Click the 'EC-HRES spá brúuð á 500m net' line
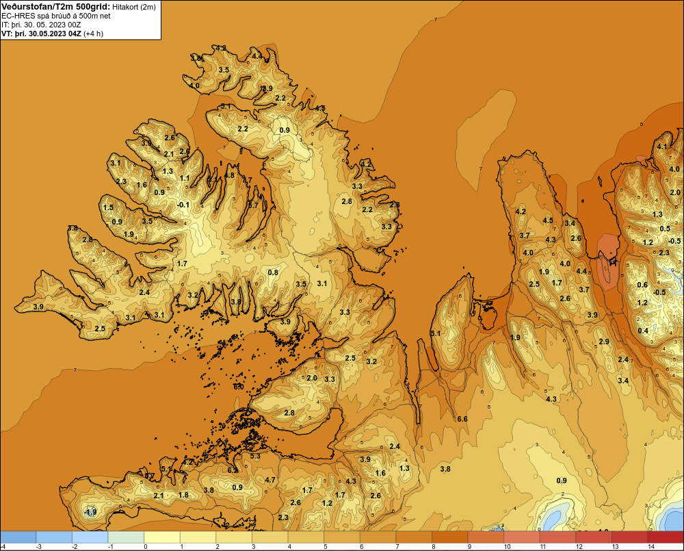This screenshot has height=551, width=684. tap(56, 16)
